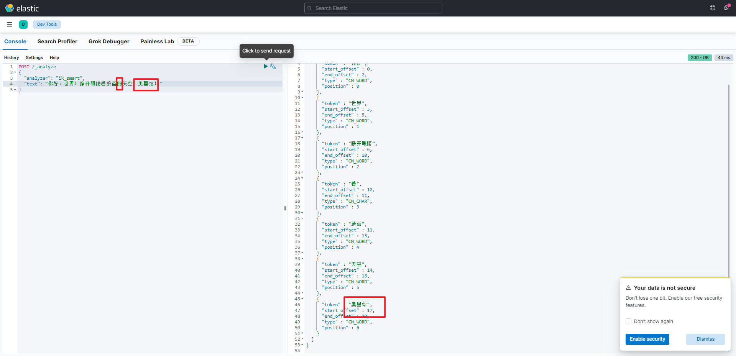Switch to the Console tab
The image size is (736, 356).
tap(15, 41)
